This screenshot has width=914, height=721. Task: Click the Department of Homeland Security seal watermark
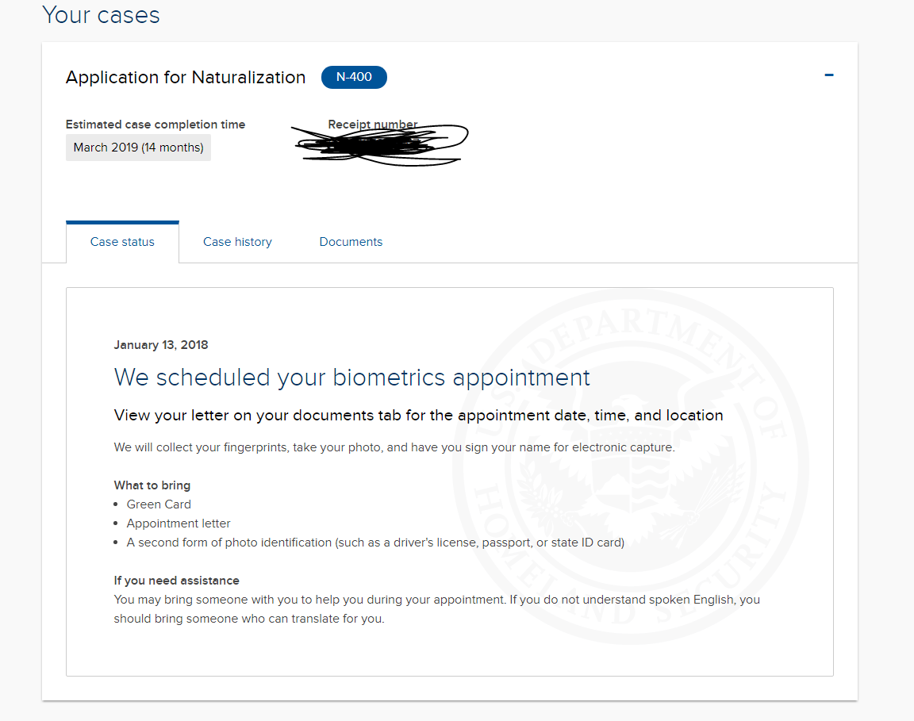[x=631, y=467]
